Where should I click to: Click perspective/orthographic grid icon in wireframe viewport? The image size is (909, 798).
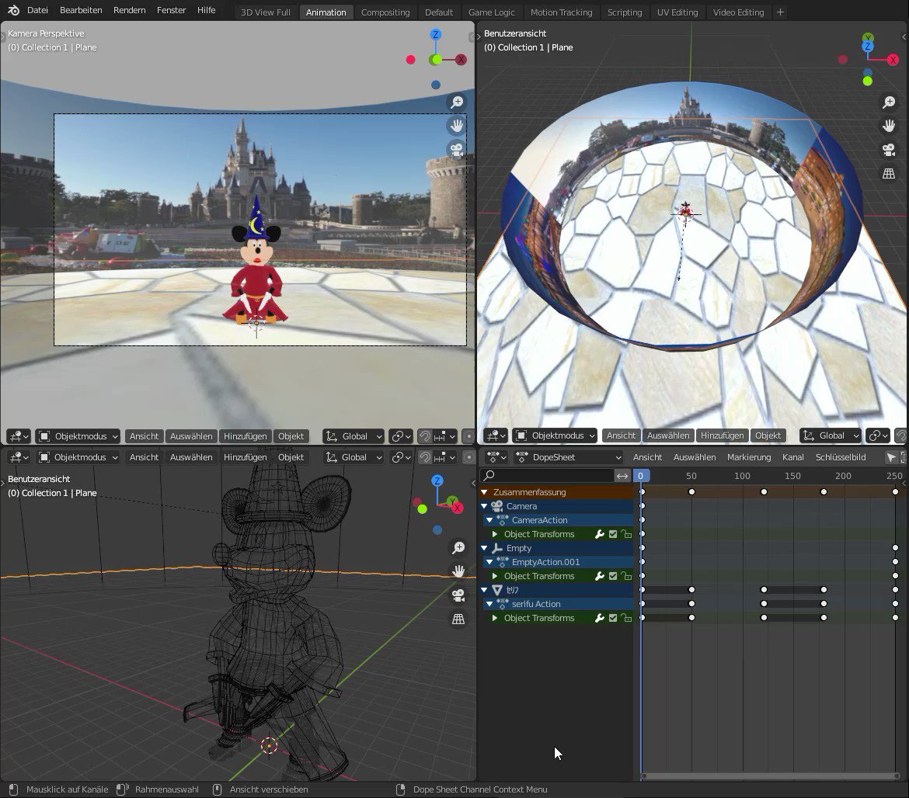pyautogui.click(x=458, y=619)
